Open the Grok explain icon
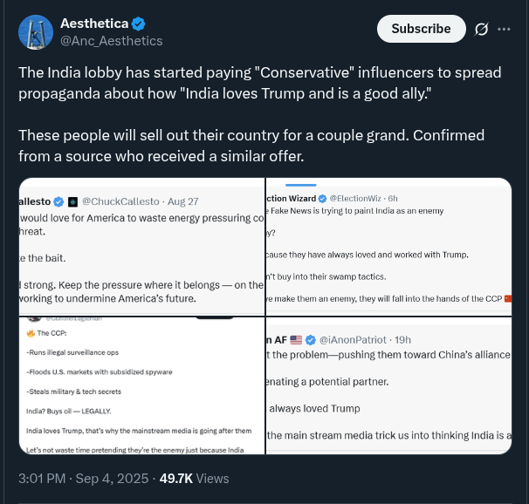The height and width of the screenshot is (504, 529). coord(481,29)
